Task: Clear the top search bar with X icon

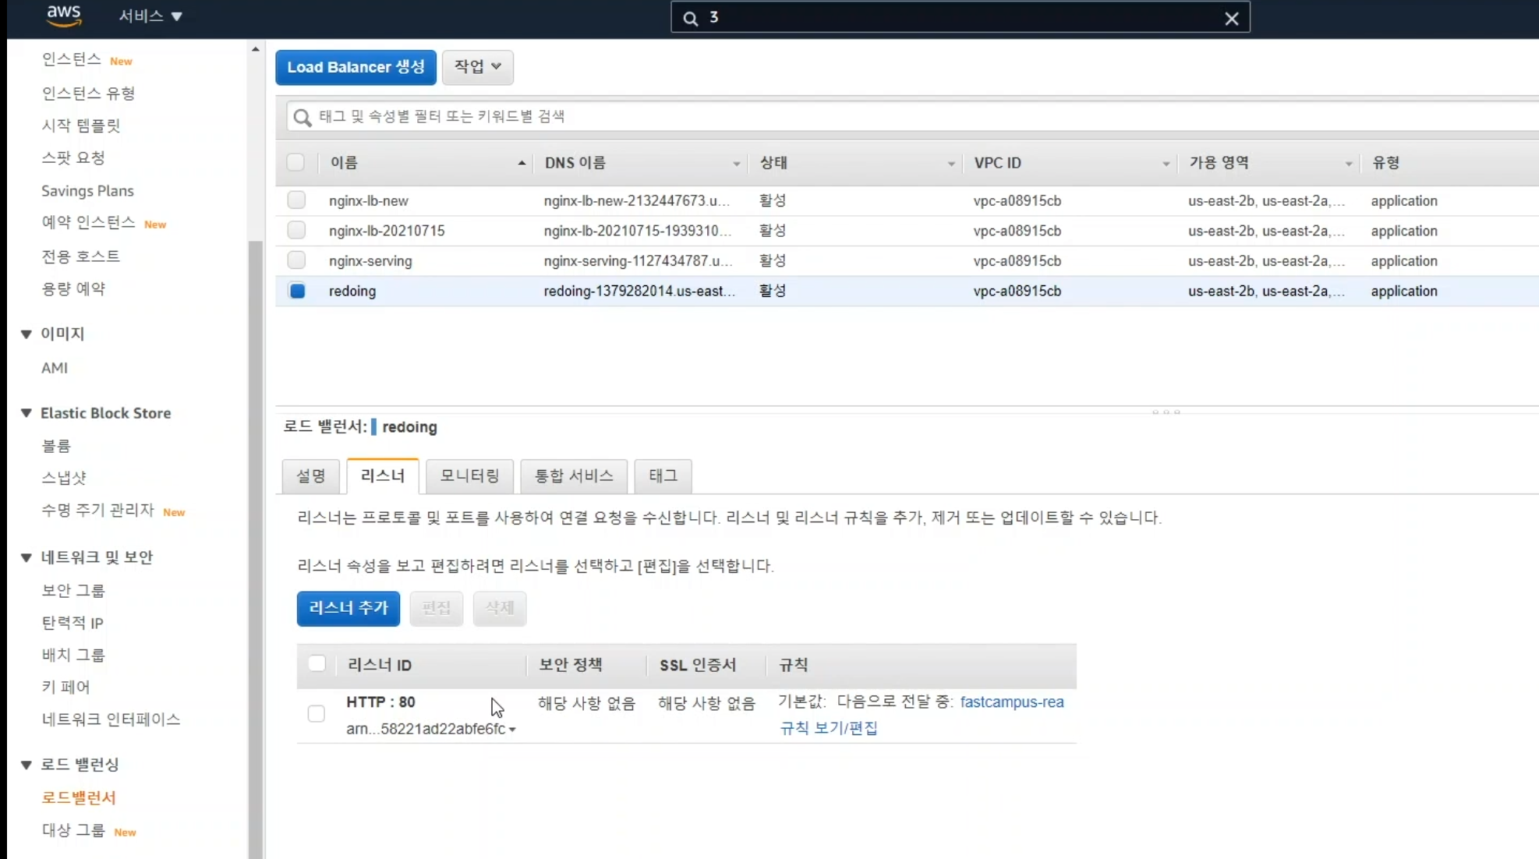Action: (1231, 19)
